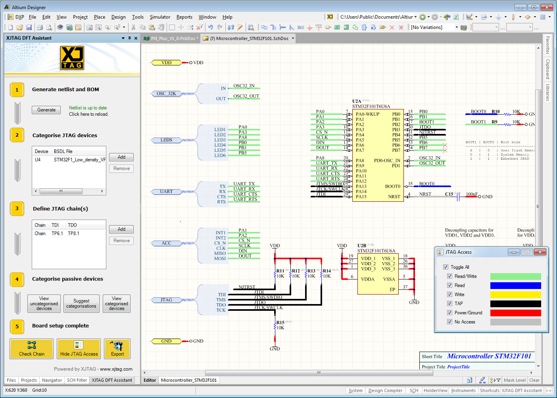Click Export icon button

[117, 349]
